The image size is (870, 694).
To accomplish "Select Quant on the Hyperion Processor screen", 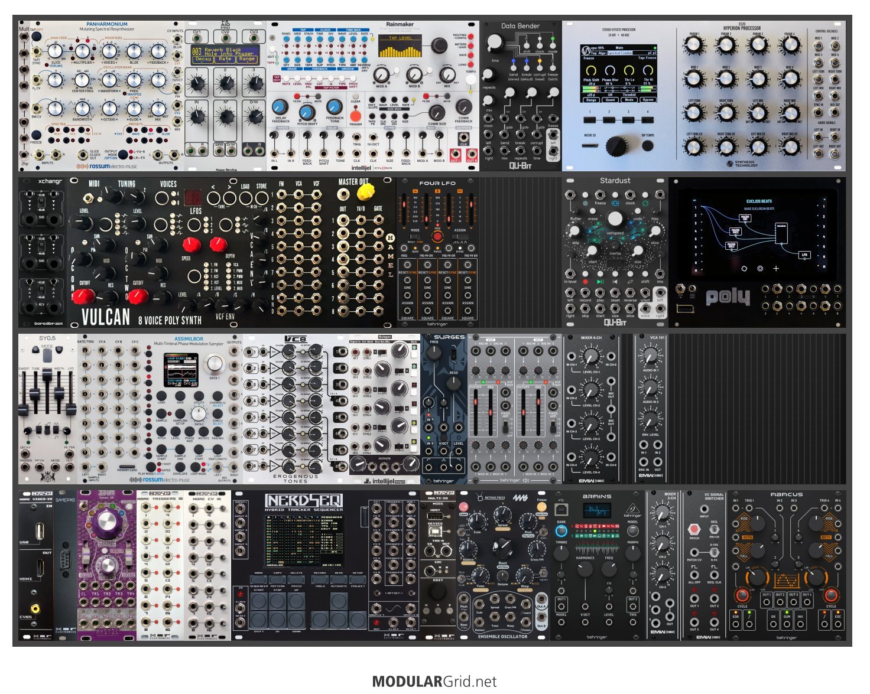I will tap(611, 100).
